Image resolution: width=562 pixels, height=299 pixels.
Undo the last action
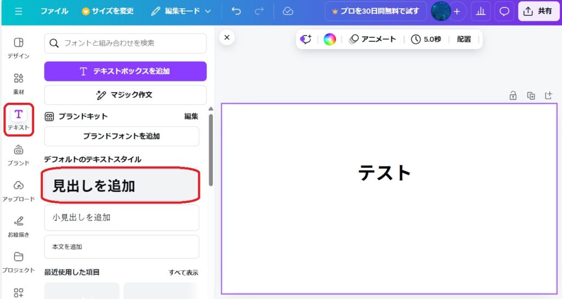pos(236,11)
